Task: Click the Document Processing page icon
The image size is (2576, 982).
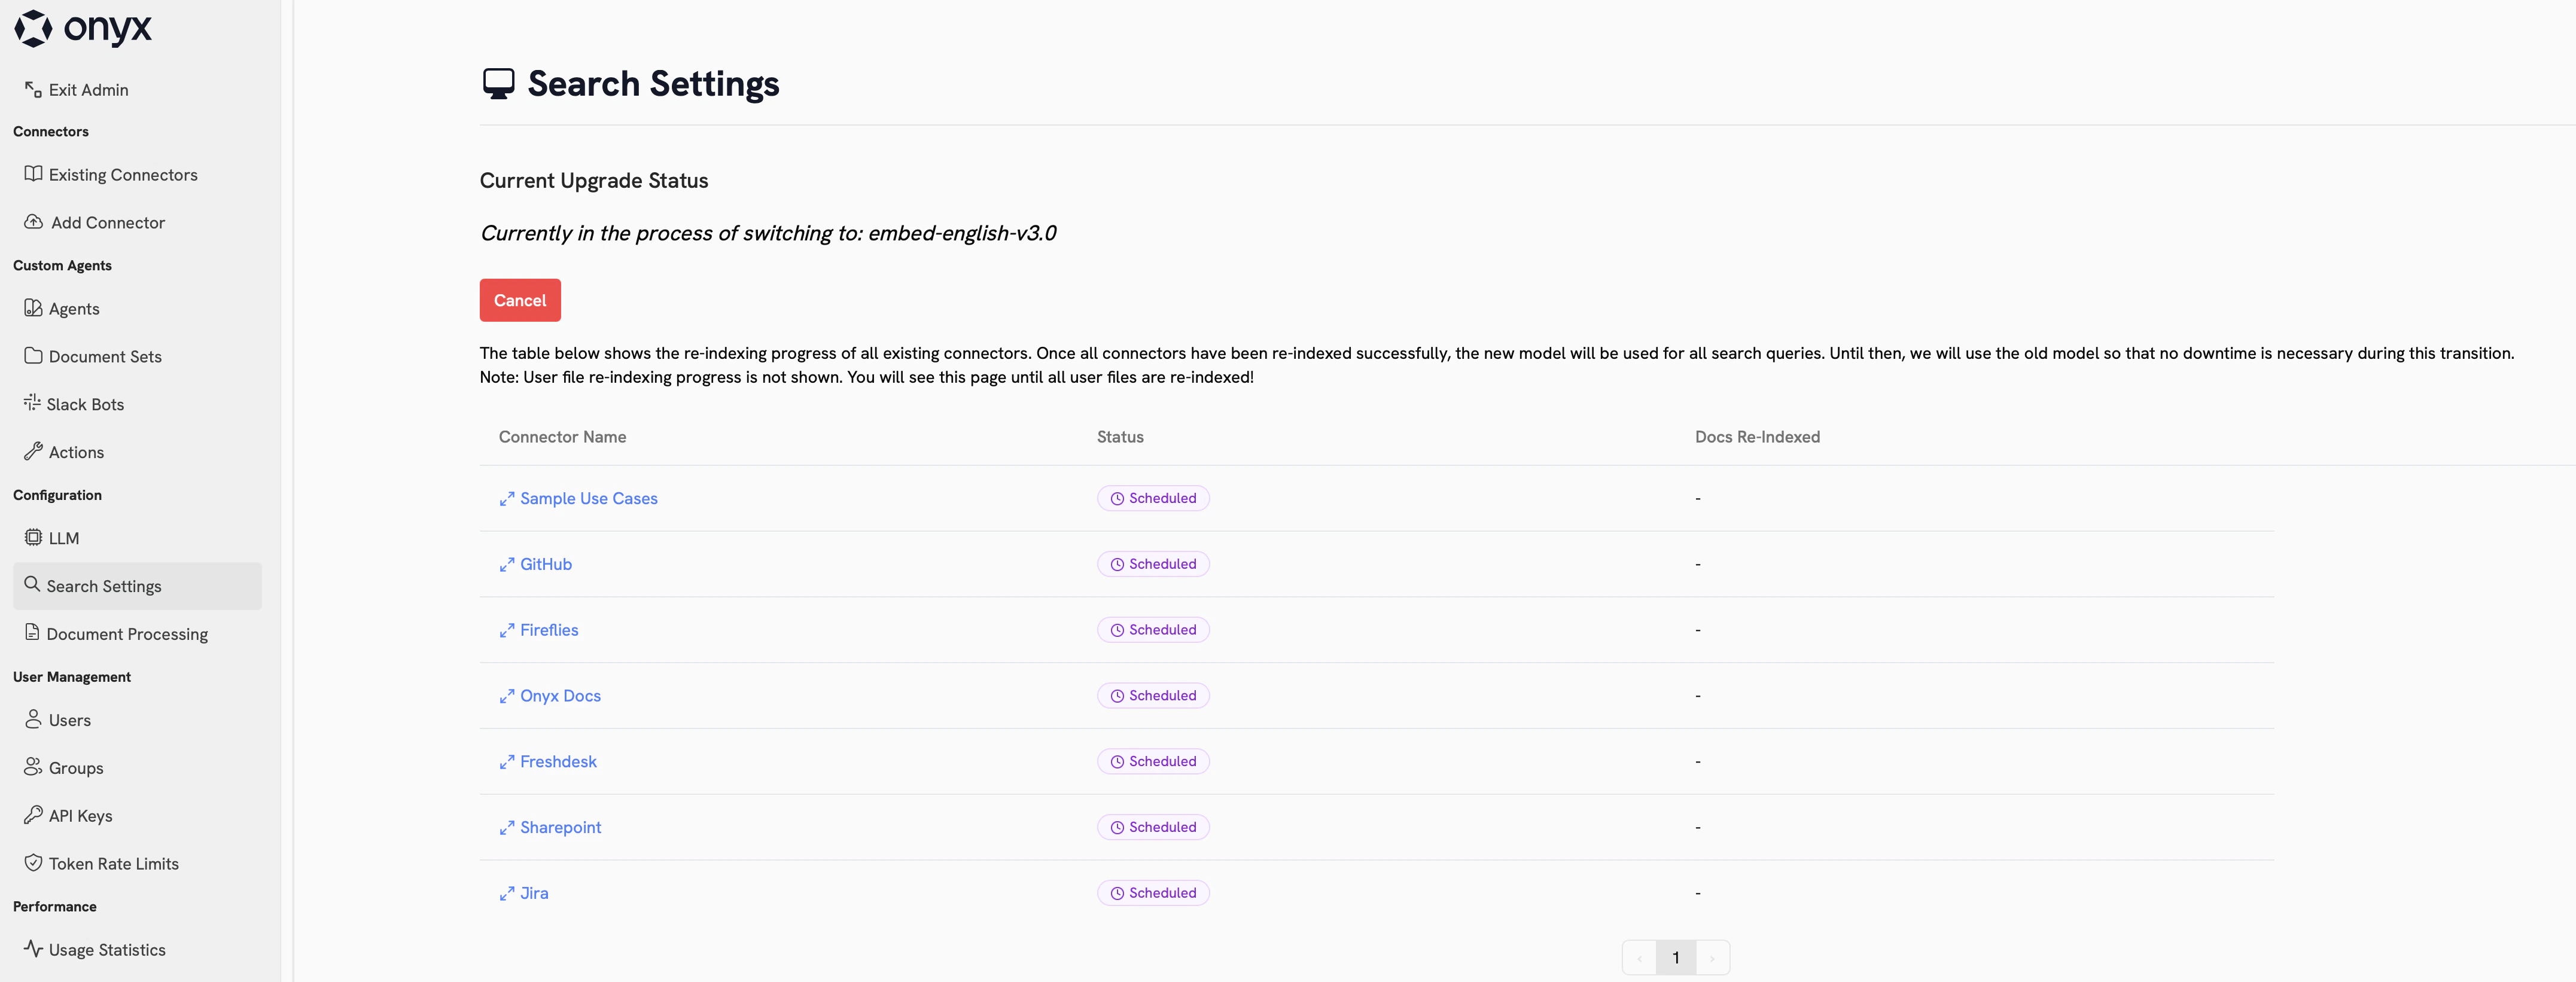Action: point(33,633)
